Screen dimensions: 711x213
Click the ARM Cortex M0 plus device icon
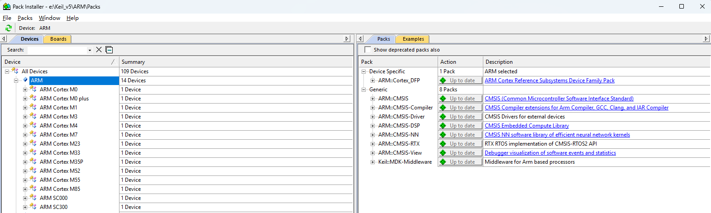(33, 98)
